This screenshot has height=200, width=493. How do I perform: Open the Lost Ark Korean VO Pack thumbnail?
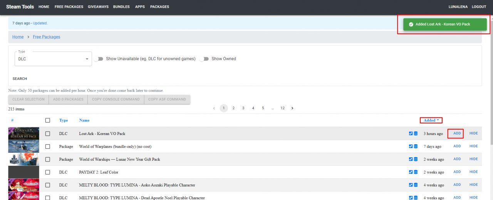click(23, 133)
